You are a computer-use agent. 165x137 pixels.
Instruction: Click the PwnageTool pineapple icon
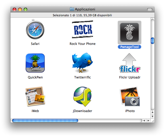[x=130, y=32]
